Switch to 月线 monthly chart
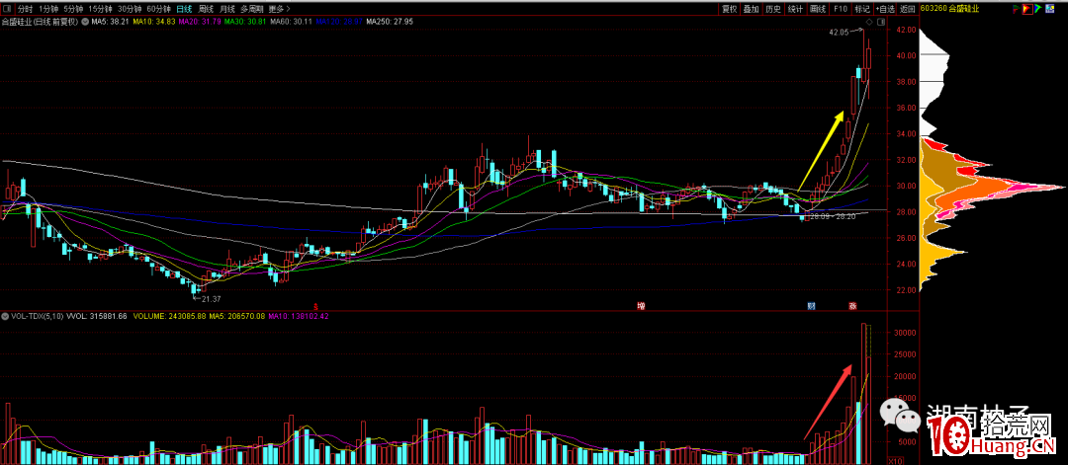 [x=227, y=9]
